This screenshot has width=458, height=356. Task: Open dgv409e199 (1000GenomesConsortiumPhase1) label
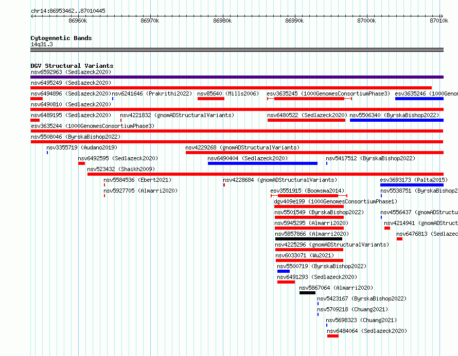click(x=336, y=201)
